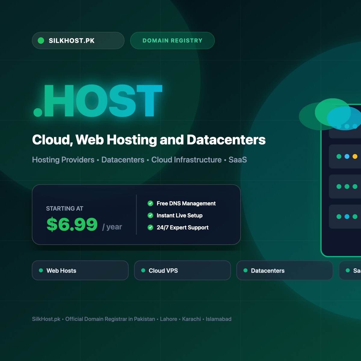Click checkmark icon beside Instant Live Setup

pyautogui.click(x=150, y=215)
